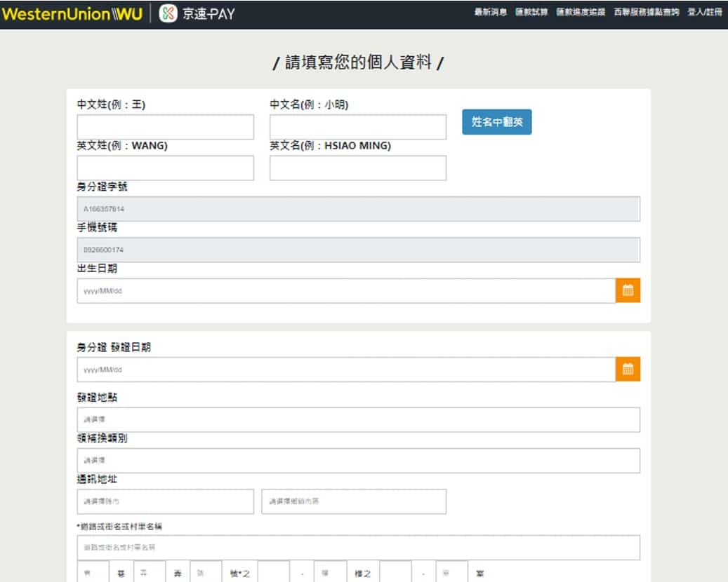Click 登入/註冊 in the header
The width and height of the screenshot is (728, 582).
[705, 13]
